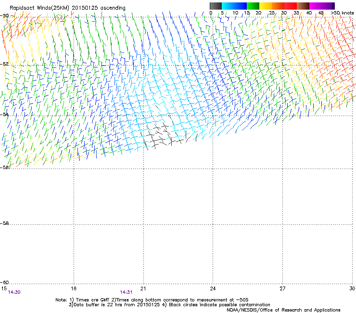Click the longitude label '27'
Image resolution: width=356 pixels, height=313 pixels.
pos(282,288)
